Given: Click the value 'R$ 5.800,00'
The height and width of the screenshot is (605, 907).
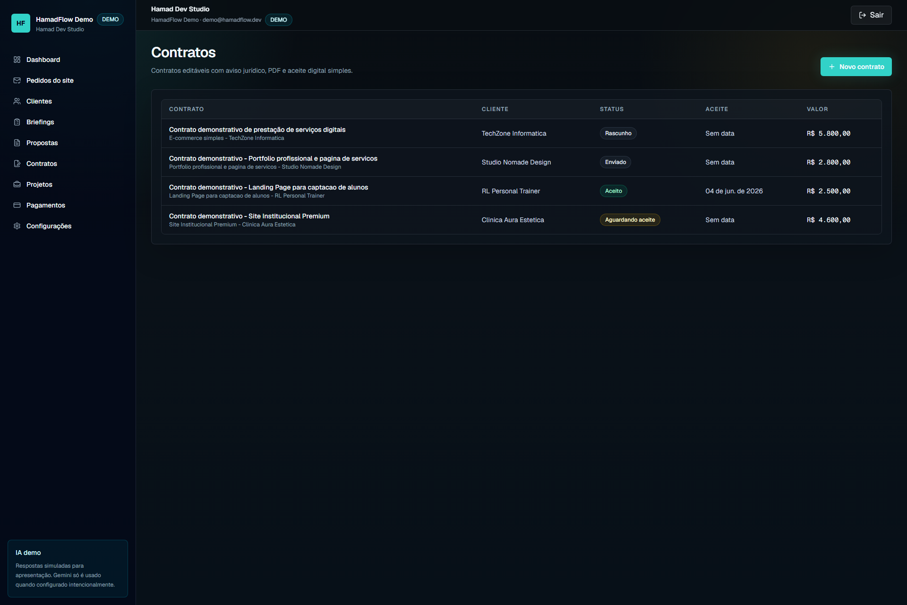Looking at the screenshot, I should 828,133.
